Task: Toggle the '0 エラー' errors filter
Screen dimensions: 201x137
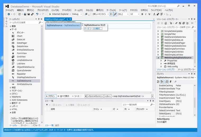Action: (x=57, y=105)
